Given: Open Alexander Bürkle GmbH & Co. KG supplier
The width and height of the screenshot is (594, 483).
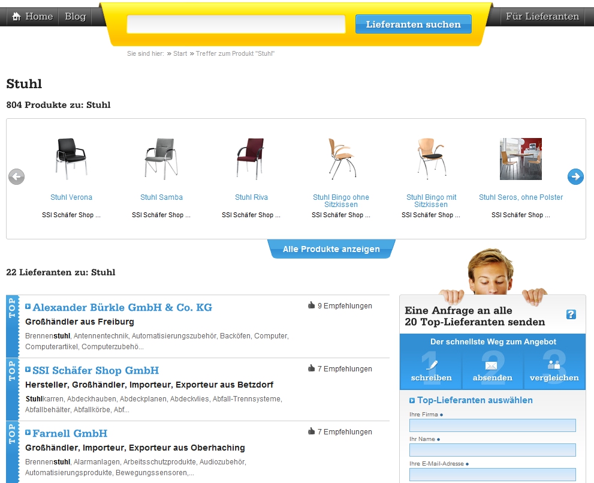Looking at the screenshot, I should (x=122, y=307).
